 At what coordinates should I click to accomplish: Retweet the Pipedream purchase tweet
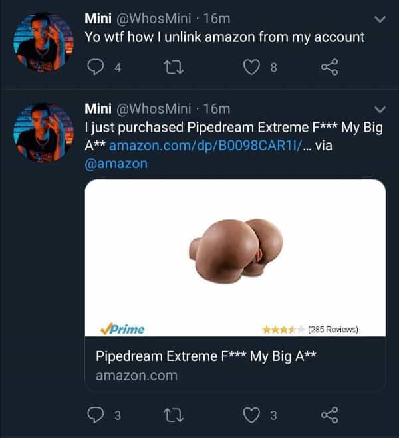[173, 415]
